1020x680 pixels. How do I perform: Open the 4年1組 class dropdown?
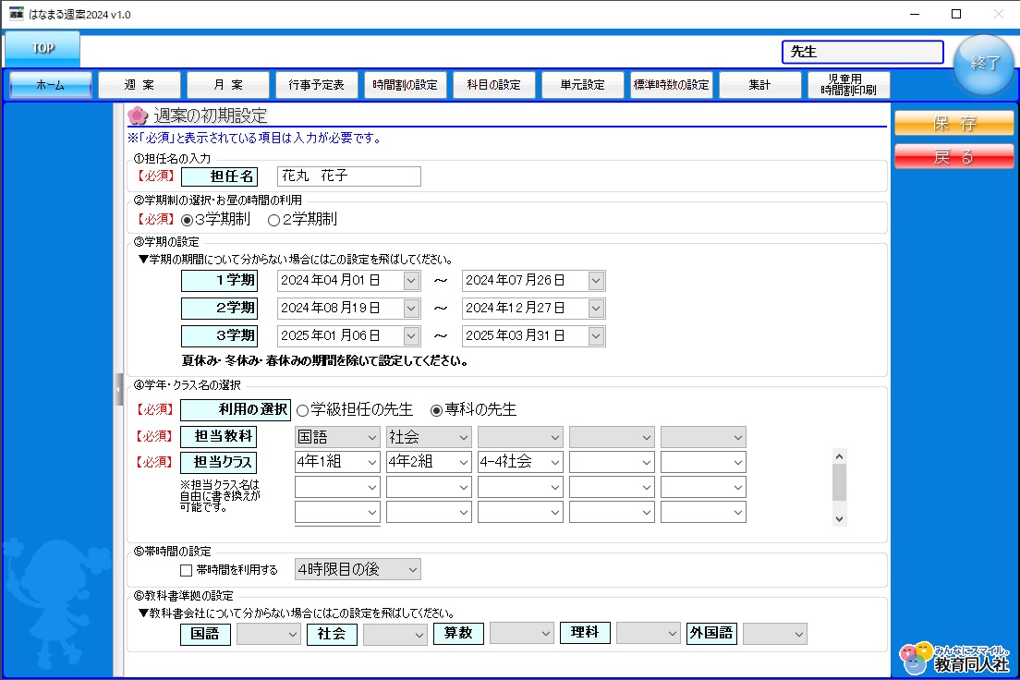pyautogui.click(x=337, y=462)
